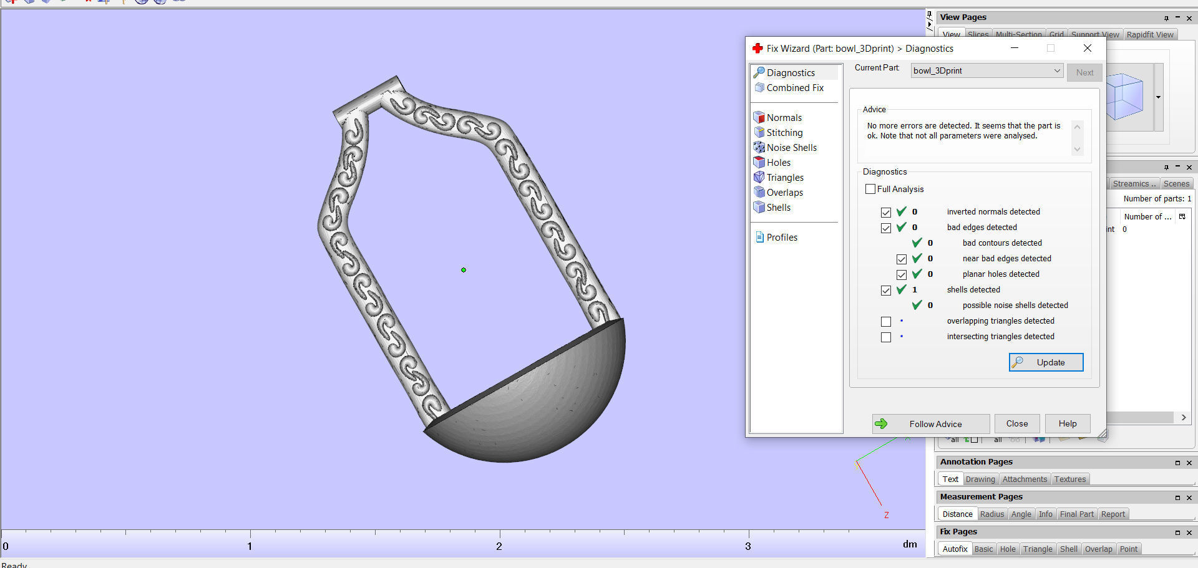Enable overlapping triangles detection
The image size is (1198, 568).
(886, 322)
